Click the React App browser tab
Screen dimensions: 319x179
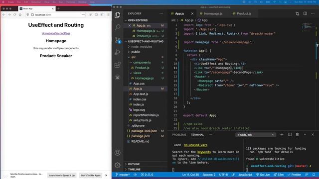tap(36, 9)
